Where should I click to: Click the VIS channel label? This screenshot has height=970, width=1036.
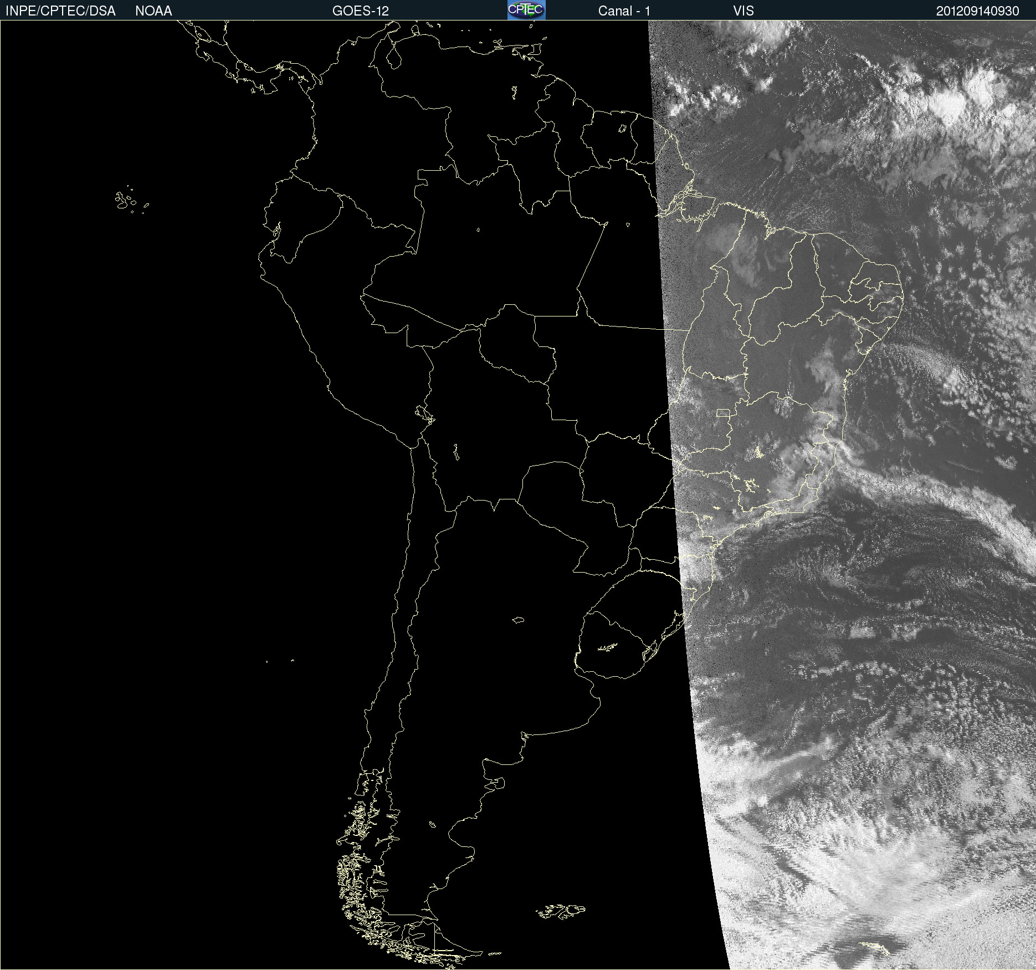click(743, 11)
